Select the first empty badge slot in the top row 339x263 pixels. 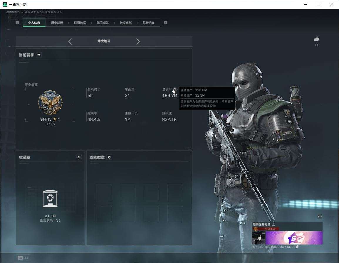(x=104, y=192)
